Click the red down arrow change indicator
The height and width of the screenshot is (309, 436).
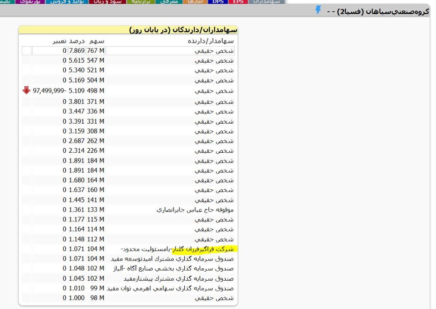[x=27, y=90]
